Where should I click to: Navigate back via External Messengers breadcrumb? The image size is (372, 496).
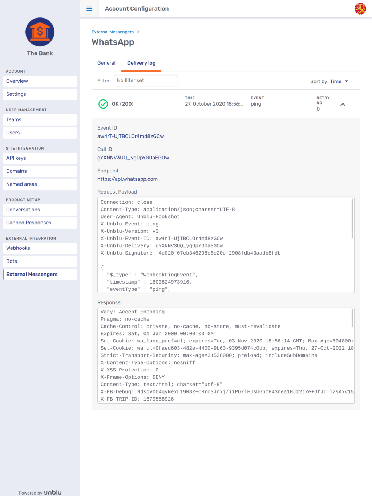coord(113,32)
